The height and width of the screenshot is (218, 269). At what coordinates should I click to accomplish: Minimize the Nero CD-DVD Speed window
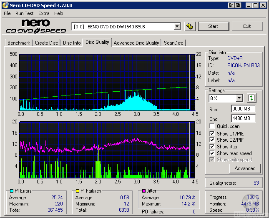tap(248, 5)
